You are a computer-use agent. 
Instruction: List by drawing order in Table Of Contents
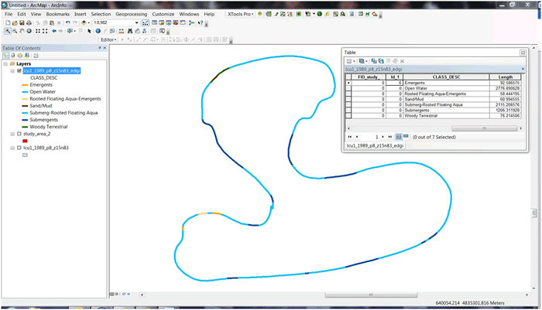tap(6, 56)
